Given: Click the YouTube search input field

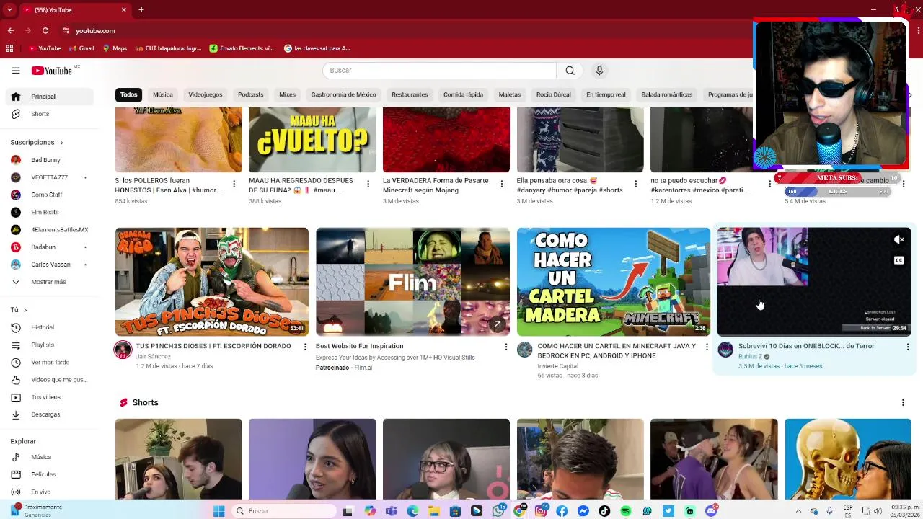Looking at the screenshot, I should click(440, 71).
